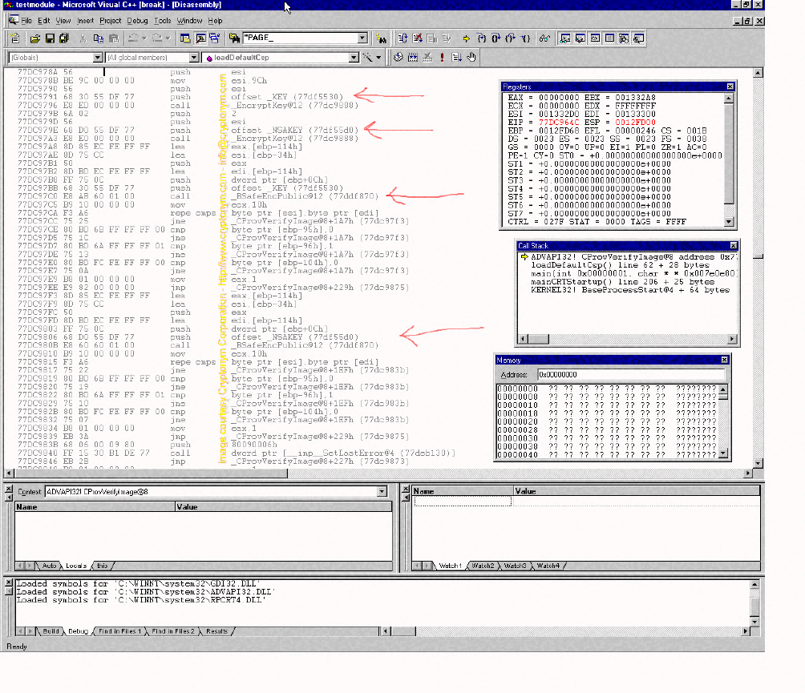Click the Call Stack horizontal scrollbar
Screen dimensions: 805x693
627,339
